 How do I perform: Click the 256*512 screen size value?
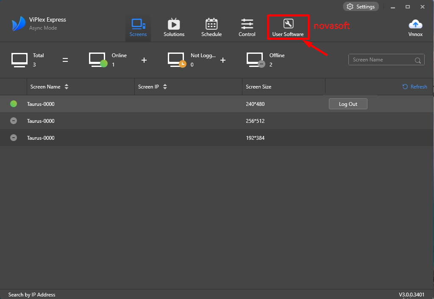tap(255, 121)
